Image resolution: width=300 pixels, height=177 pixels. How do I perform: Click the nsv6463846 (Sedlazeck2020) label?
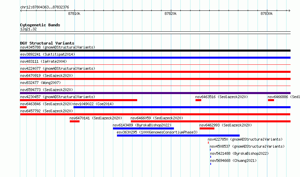pyautogui.click(x=47, y=104)
